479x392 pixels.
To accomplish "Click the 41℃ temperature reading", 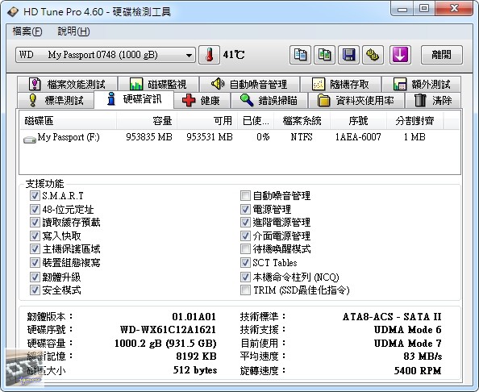I will tap(234, 55).
